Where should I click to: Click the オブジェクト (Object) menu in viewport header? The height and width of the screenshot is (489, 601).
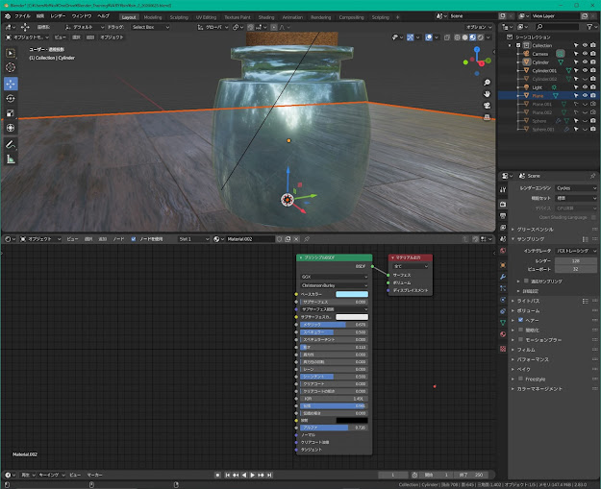point(112,37)
